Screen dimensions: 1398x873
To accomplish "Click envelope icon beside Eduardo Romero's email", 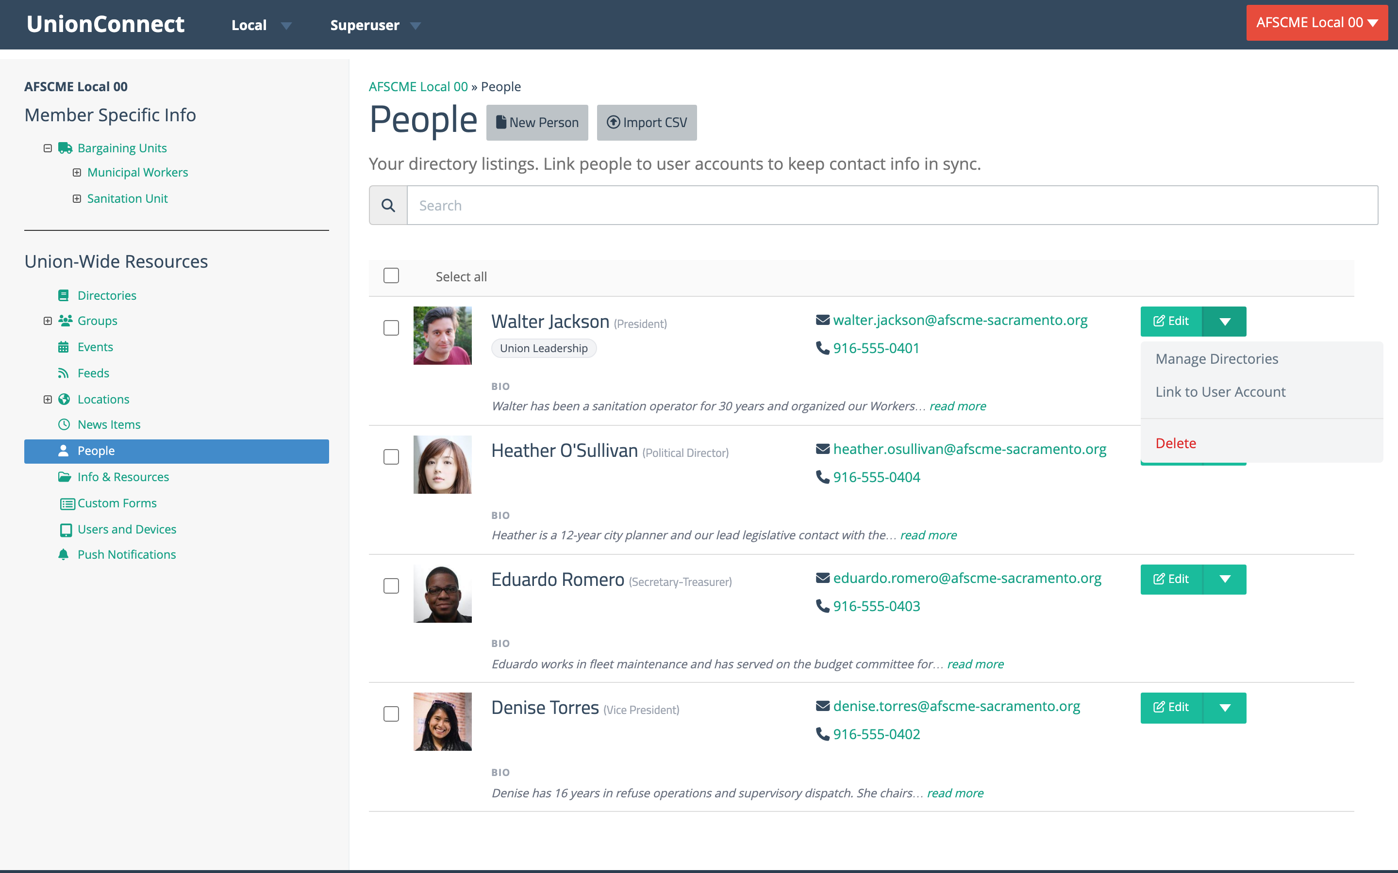I will [x=823, y=578].
